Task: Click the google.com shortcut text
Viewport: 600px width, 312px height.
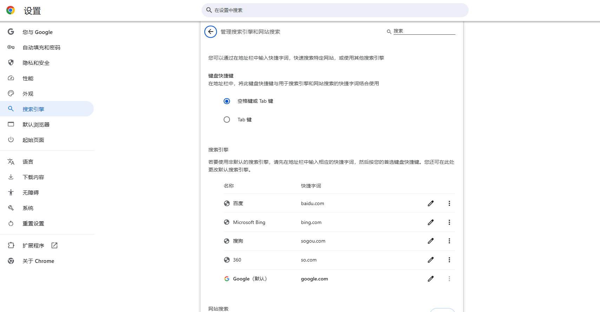Action: (314, 279)
